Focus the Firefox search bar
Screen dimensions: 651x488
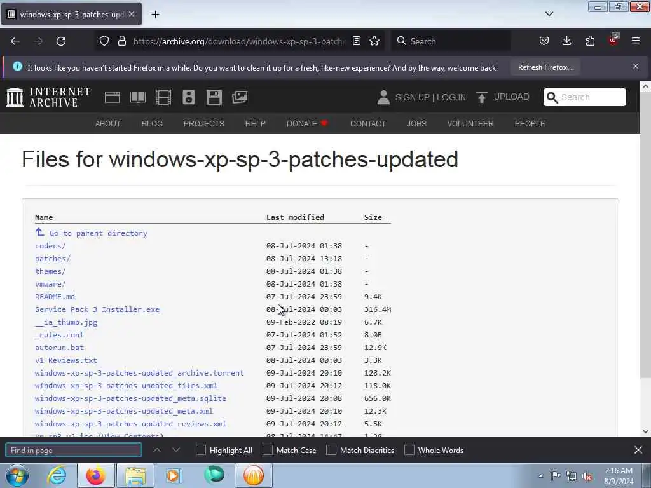(x=451, y=41)
